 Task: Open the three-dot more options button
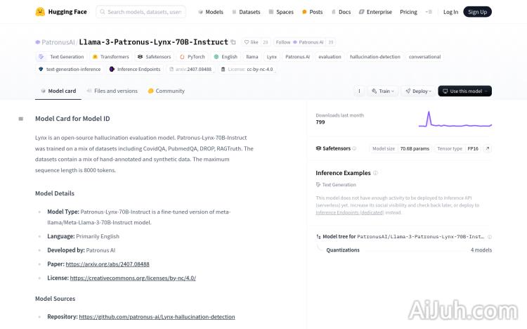[x=359, y=91]
